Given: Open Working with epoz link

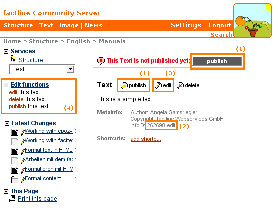Looking at the screenshot, I should (49, 131).
